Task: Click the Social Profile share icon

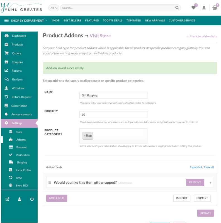Action: click(x=10, y=170)
